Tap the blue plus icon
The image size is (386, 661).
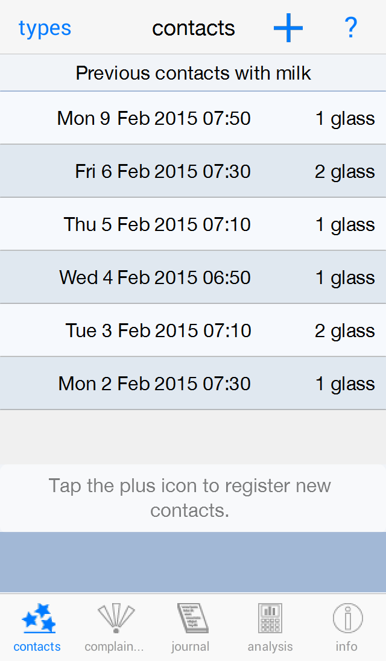[288, 28]
